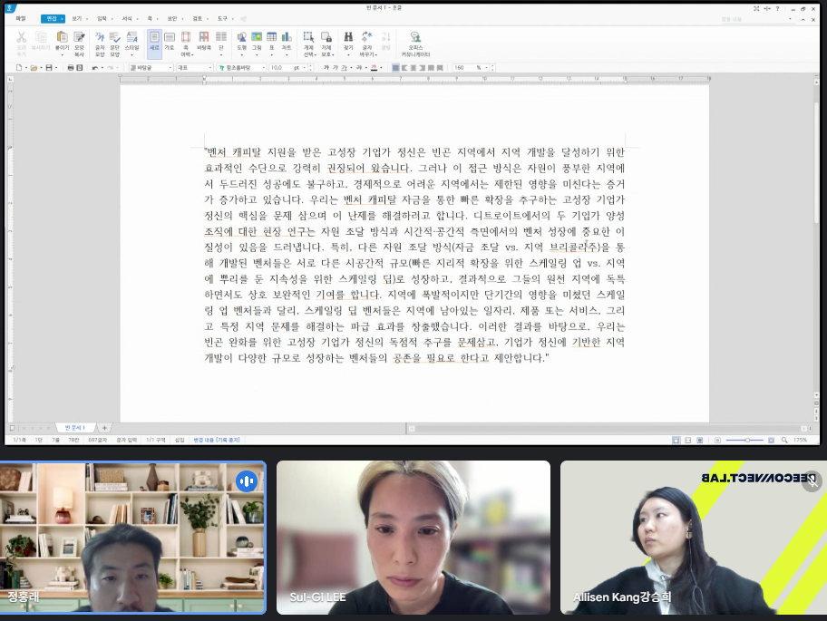This screenshot has height=621, width=827.
Task: Toggle italic 가 formatting
Action: pyautogui.click(x=336, y=67)
